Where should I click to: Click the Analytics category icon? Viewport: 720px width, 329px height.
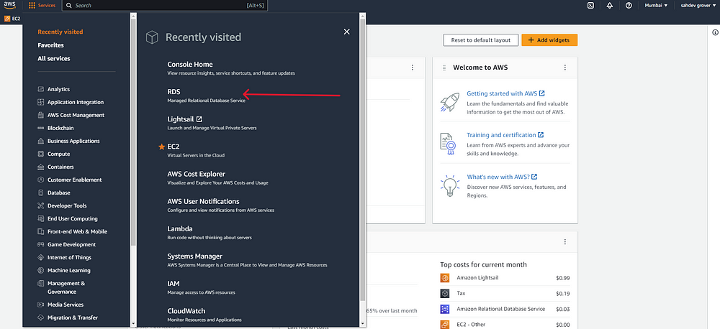pyautogui.click(x=41, y=89)
